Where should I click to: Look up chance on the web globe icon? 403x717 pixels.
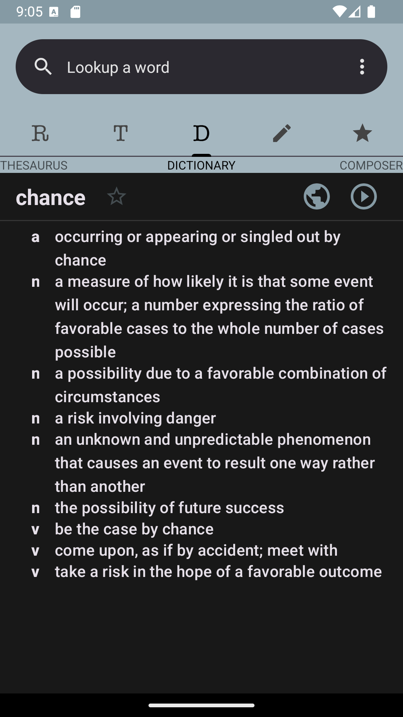(317, 196)
